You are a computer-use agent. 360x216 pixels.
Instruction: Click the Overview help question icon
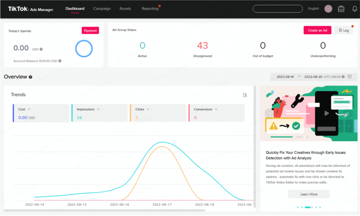click(x=30, y=77)
